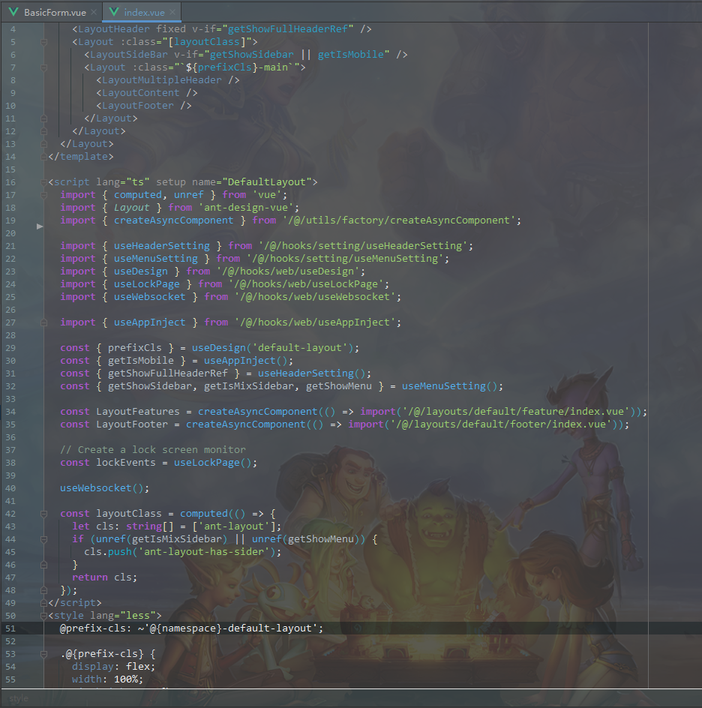Click 'getIsMixSidebar' on line 32

tap(249, 386)
